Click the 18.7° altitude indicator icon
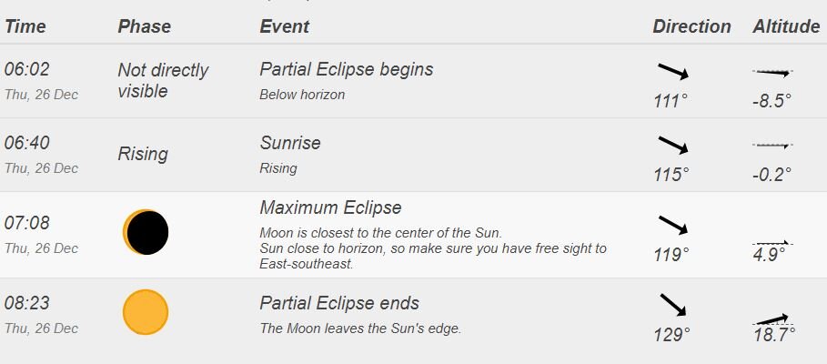The image size is (827, 364). (772, 319)
